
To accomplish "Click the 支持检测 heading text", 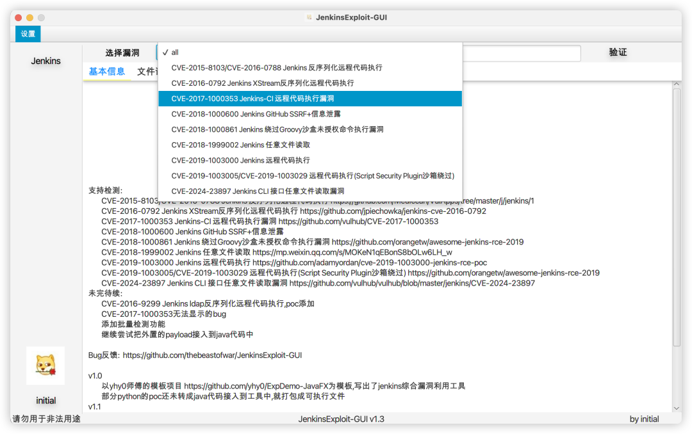I will 106,191.
